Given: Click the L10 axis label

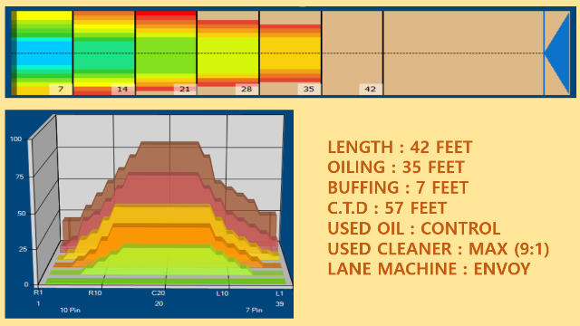Looking at the screenshot, I should click(x=222, y=293).
